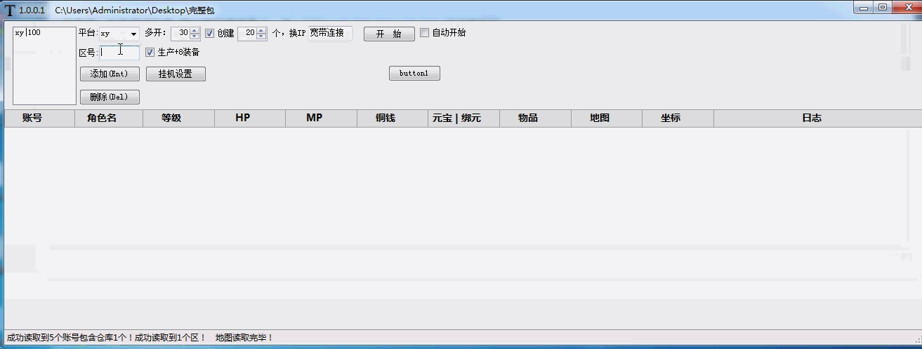This screenshot has width=922, height=349.
Task: Close the application window
Action: 906,8
